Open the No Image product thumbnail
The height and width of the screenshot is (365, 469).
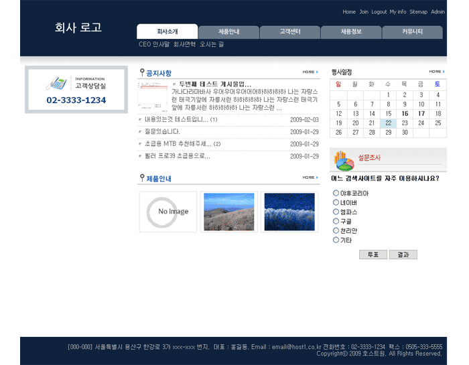[x=168, y=212]
